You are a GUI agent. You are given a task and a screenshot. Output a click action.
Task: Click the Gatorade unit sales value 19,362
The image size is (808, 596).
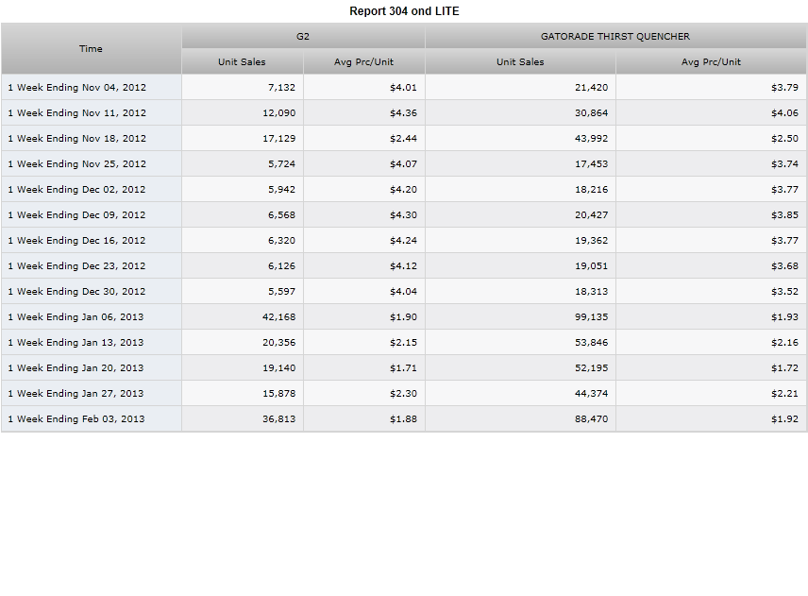(x=591, y=240)
